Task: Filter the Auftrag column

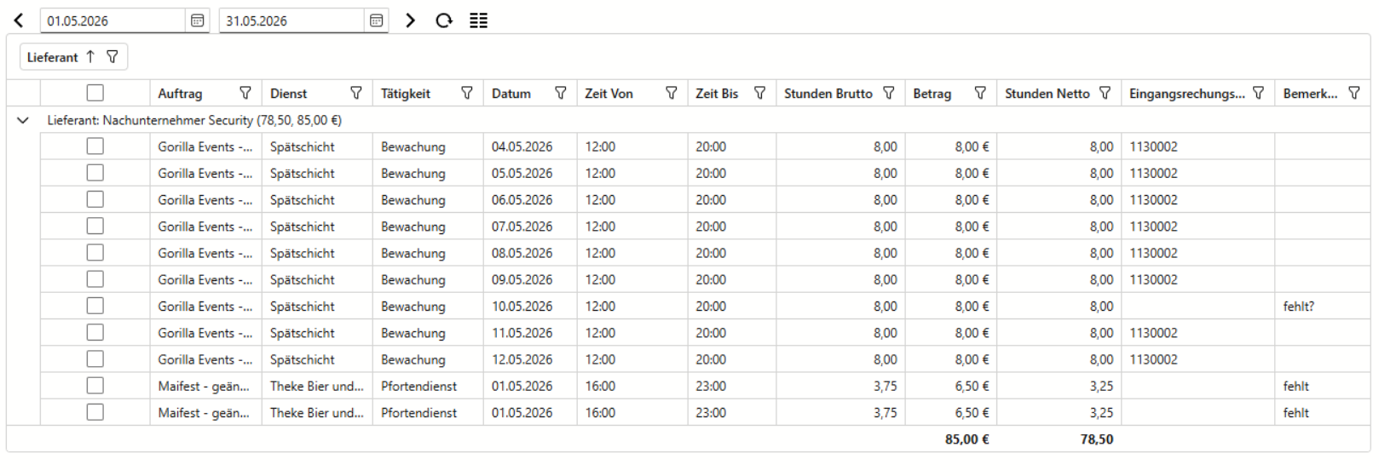Action: click(x=245, y=93)
